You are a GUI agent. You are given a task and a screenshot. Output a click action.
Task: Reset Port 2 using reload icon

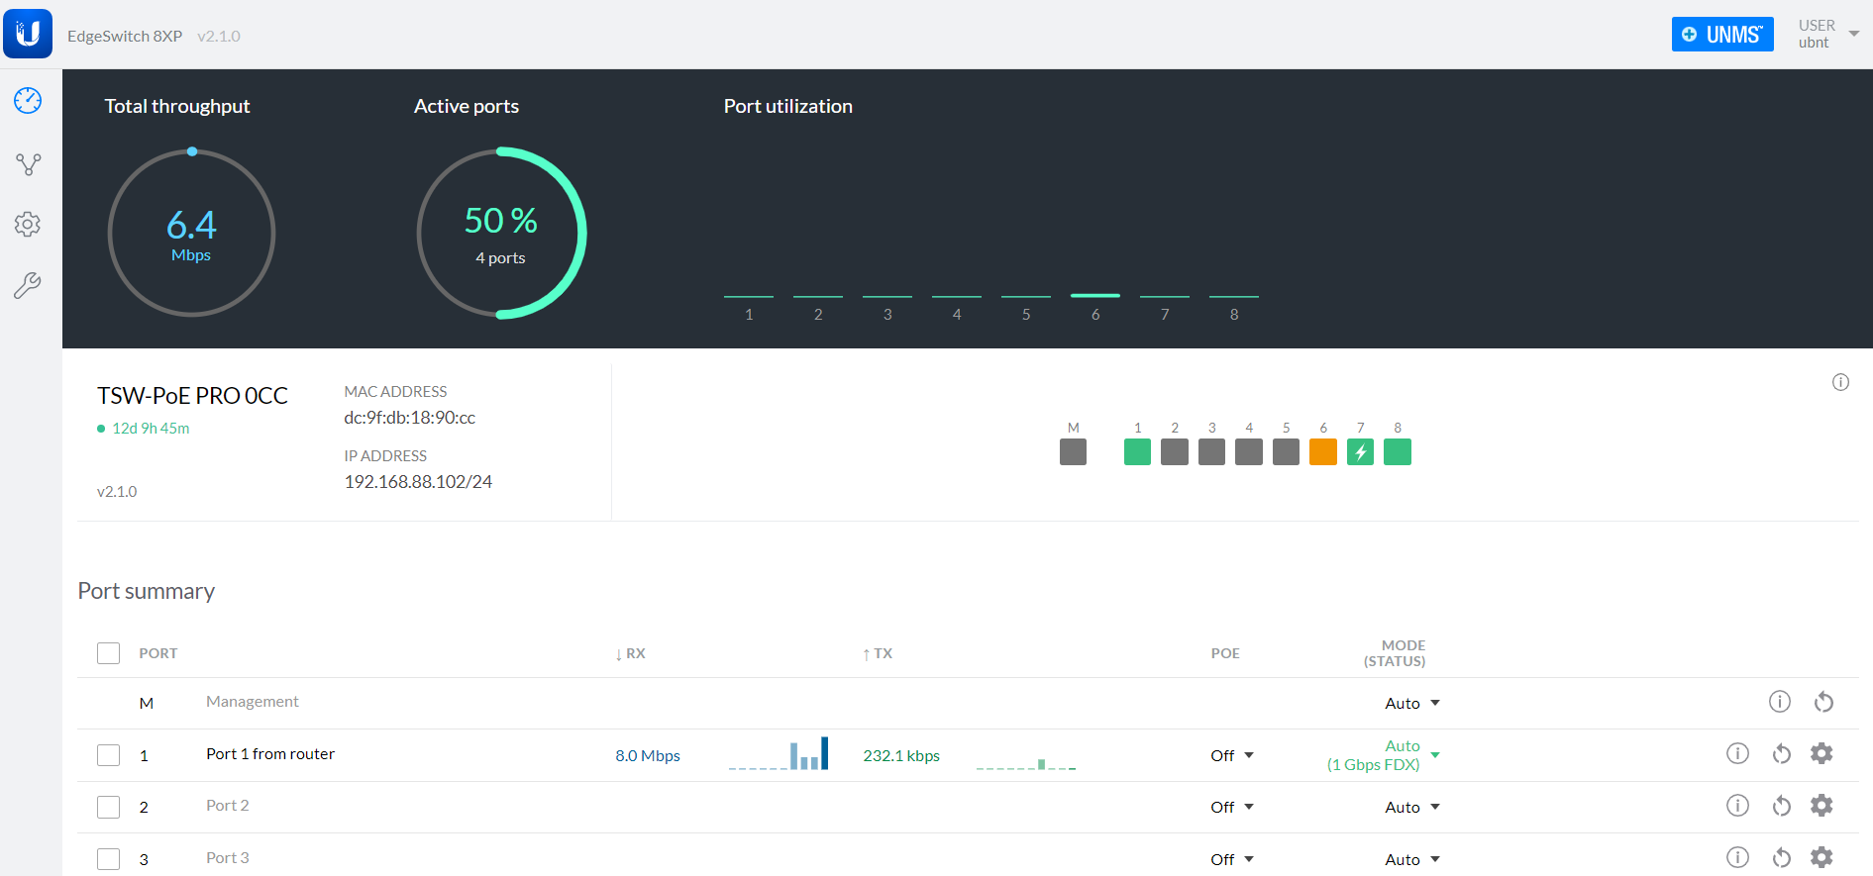1781,806
